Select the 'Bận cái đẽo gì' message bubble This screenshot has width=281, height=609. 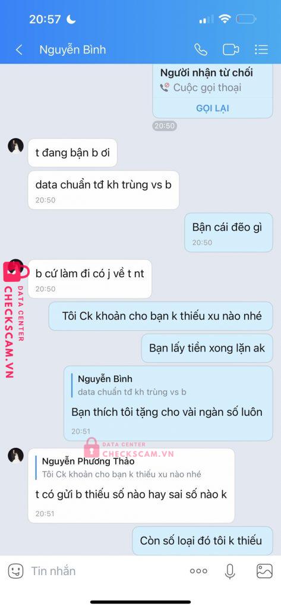tap(228, 233)
